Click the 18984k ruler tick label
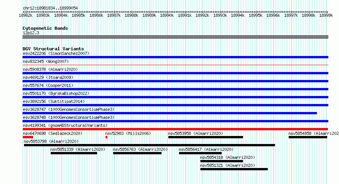This screenshot has height=184, width=339. tap(61, 15)
